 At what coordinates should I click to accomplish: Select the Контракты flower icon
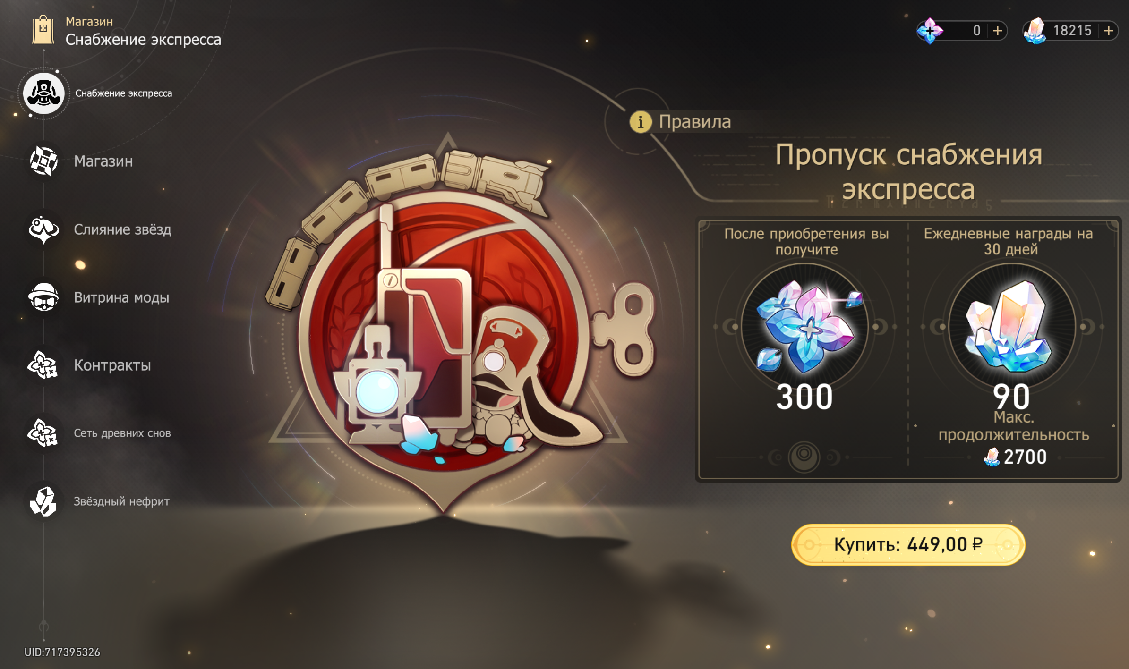tap(43, 365)
